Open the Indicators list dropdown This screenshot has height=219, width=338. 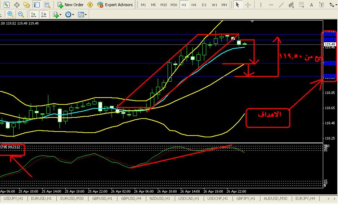57,14
